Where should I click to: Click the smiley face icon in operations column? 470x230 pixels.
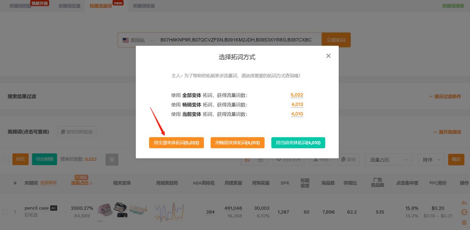[464, 212]
